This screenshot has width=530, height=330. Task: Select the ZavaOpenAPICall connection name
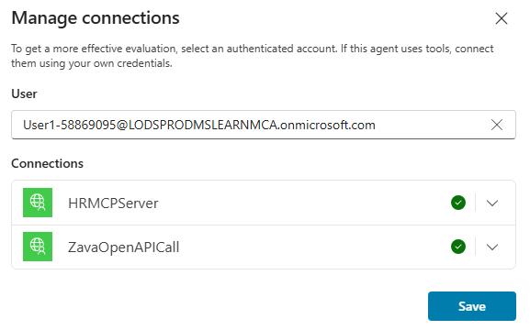tap(124, 247)
